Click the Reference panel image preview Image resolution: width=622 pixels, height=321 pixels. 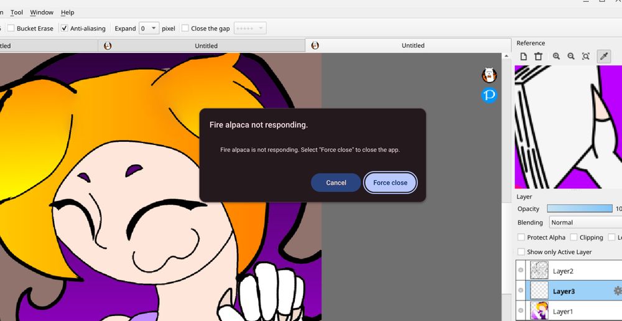[x=568, y=127]
